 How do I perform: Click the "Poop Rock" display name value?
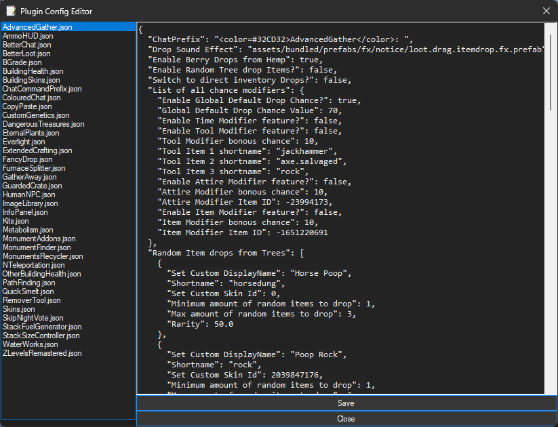click(316, 354)
